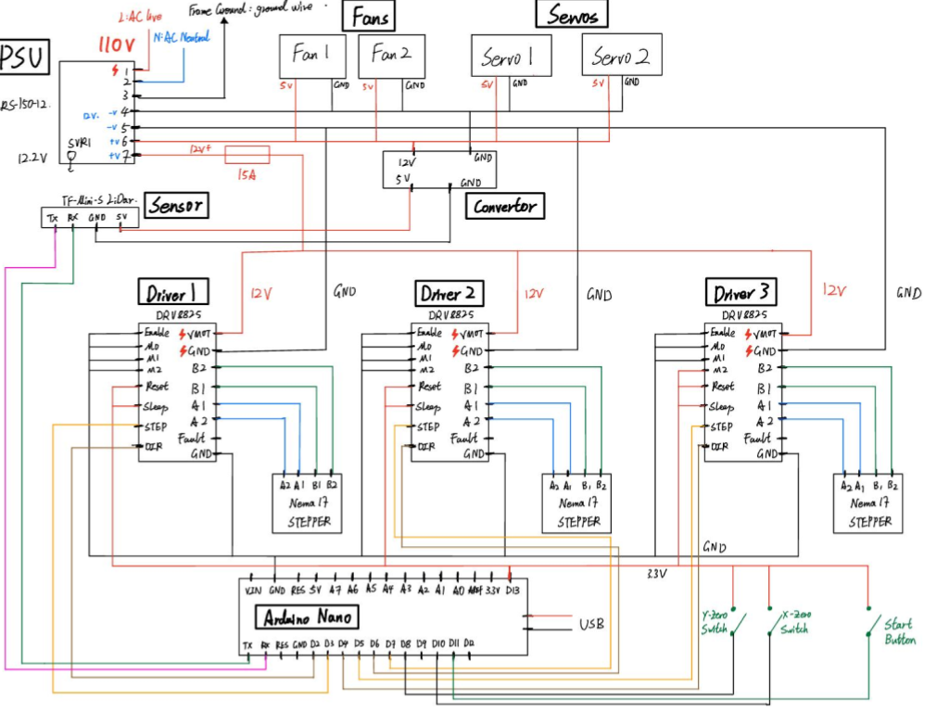The width and height of the screenshot is (949, 712).
Task: Select the A7 pin on Arduino Nano
Action: pos(335,590)
